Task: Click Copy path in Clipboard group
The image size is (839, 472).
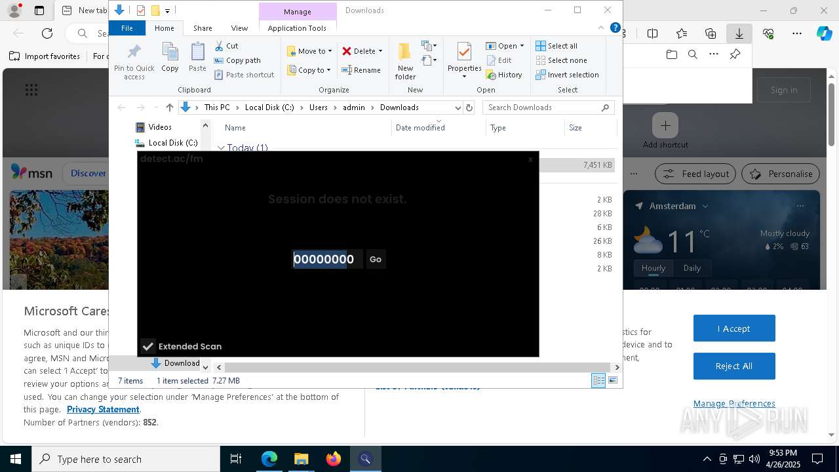Action: pyautogui.click(x=237, y=60)
